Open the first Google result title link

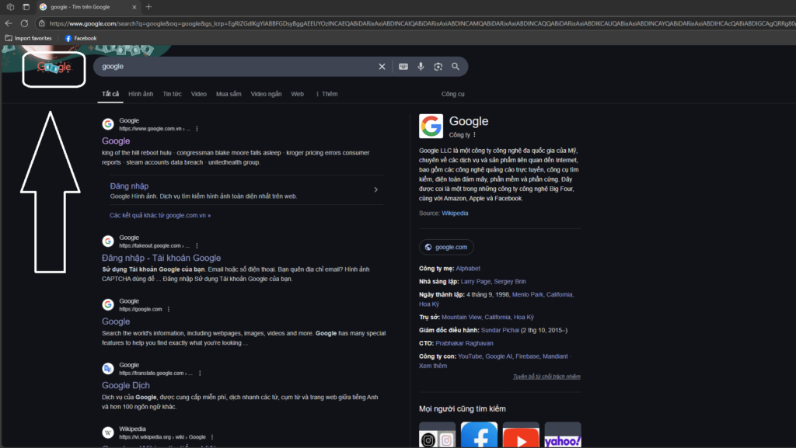(116, 141)
